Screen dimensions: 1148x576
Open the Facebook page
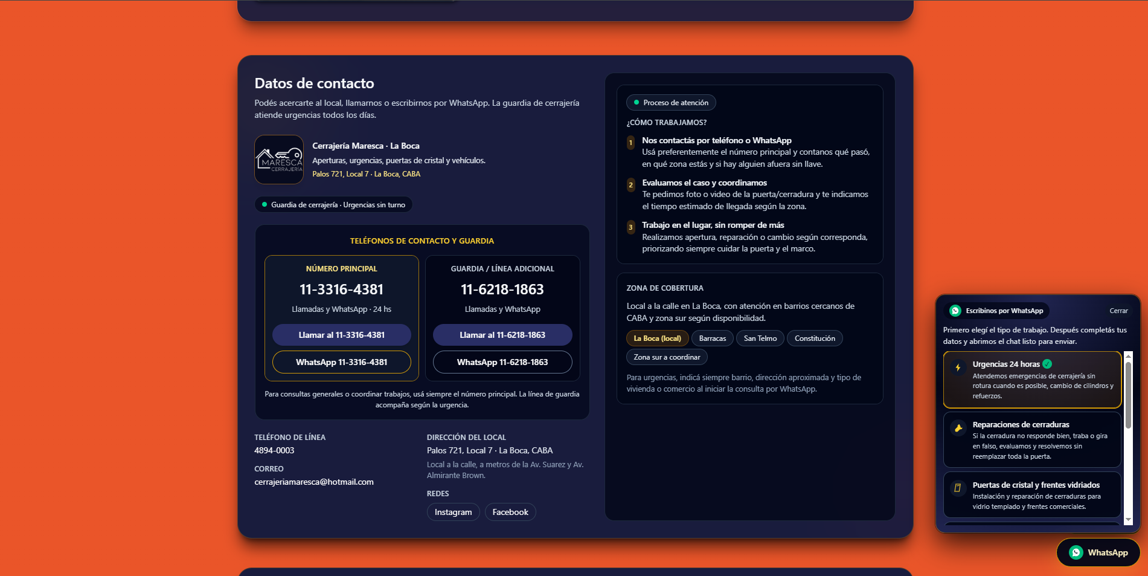(510, 511)
